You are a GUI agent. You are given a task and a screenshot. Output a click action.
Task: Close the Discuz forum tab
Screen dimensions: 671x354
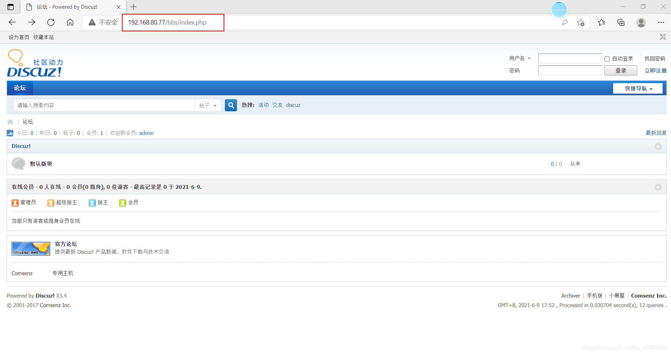coord(119,7)
